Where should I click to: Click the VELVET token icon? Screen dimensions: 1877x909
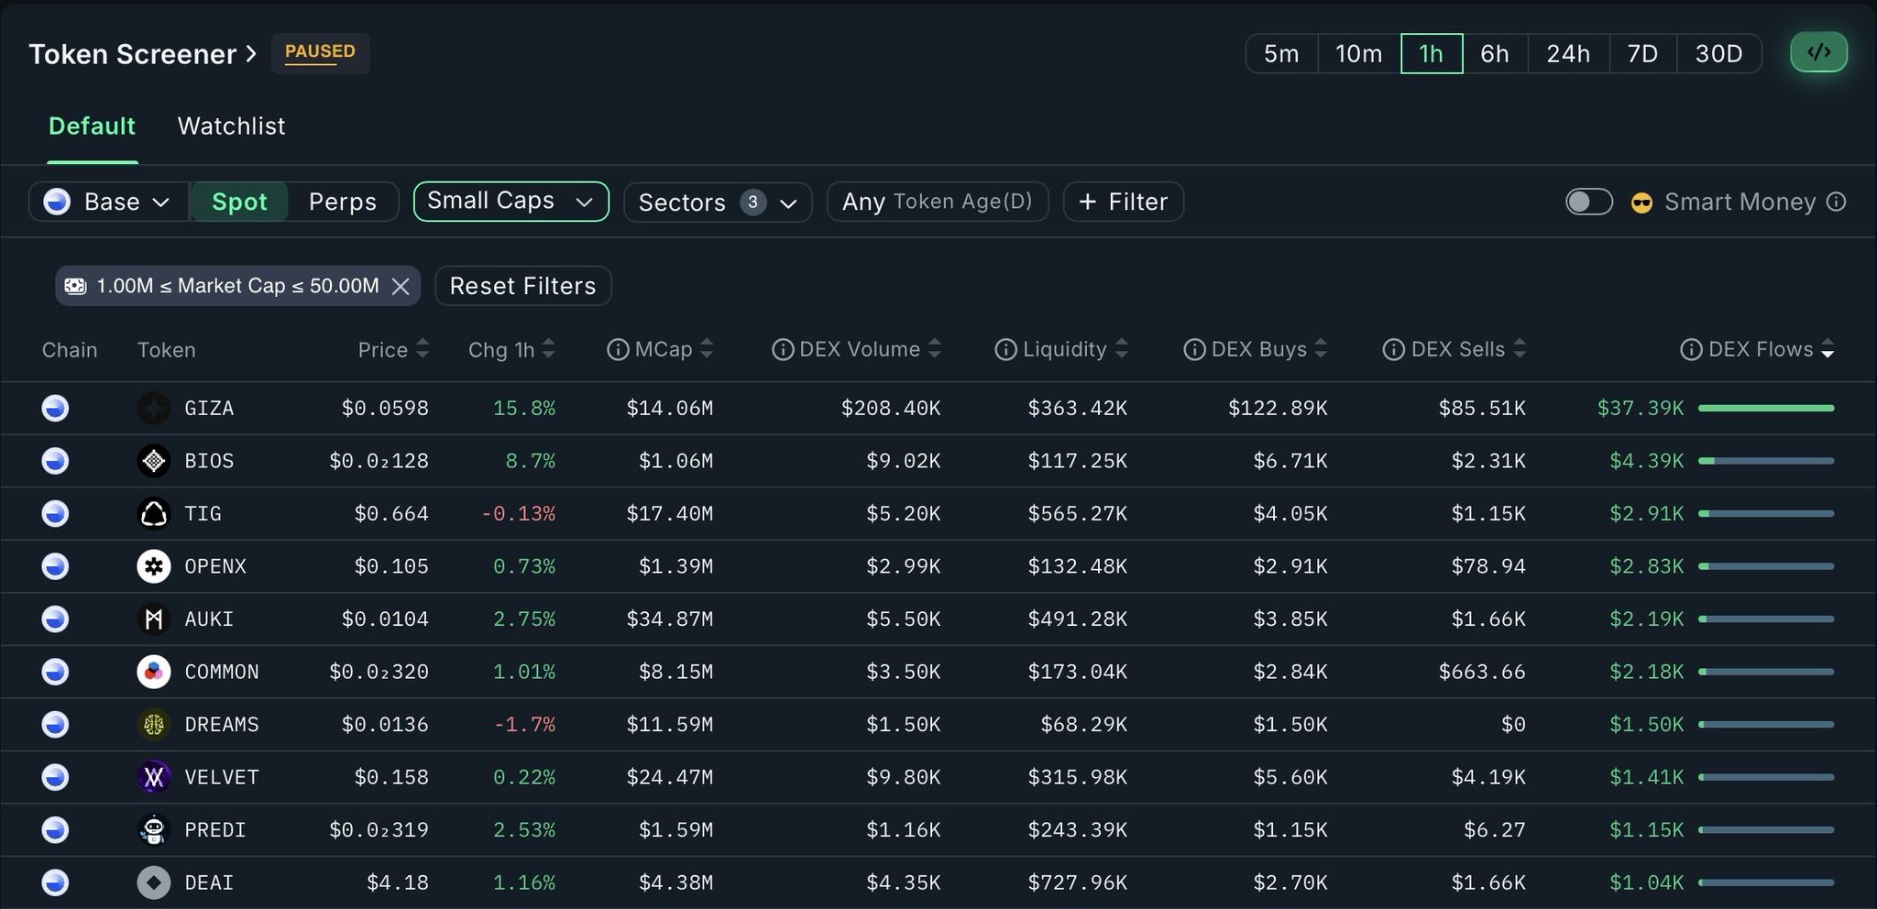point(153,777)
